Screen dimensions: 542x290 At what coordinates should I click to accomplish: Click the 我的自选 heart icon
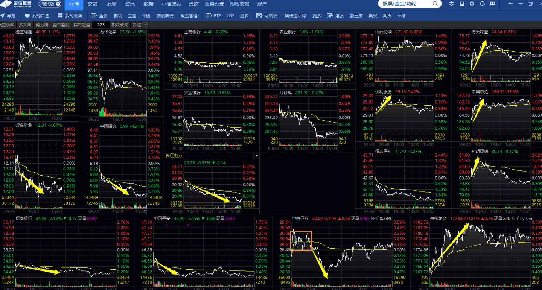click(27, 16)
